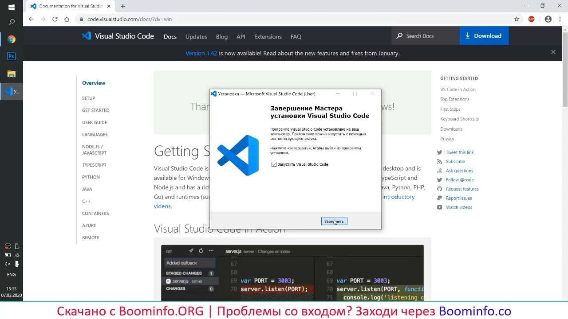Jump to Privacy section link

(x=447, y=139)
